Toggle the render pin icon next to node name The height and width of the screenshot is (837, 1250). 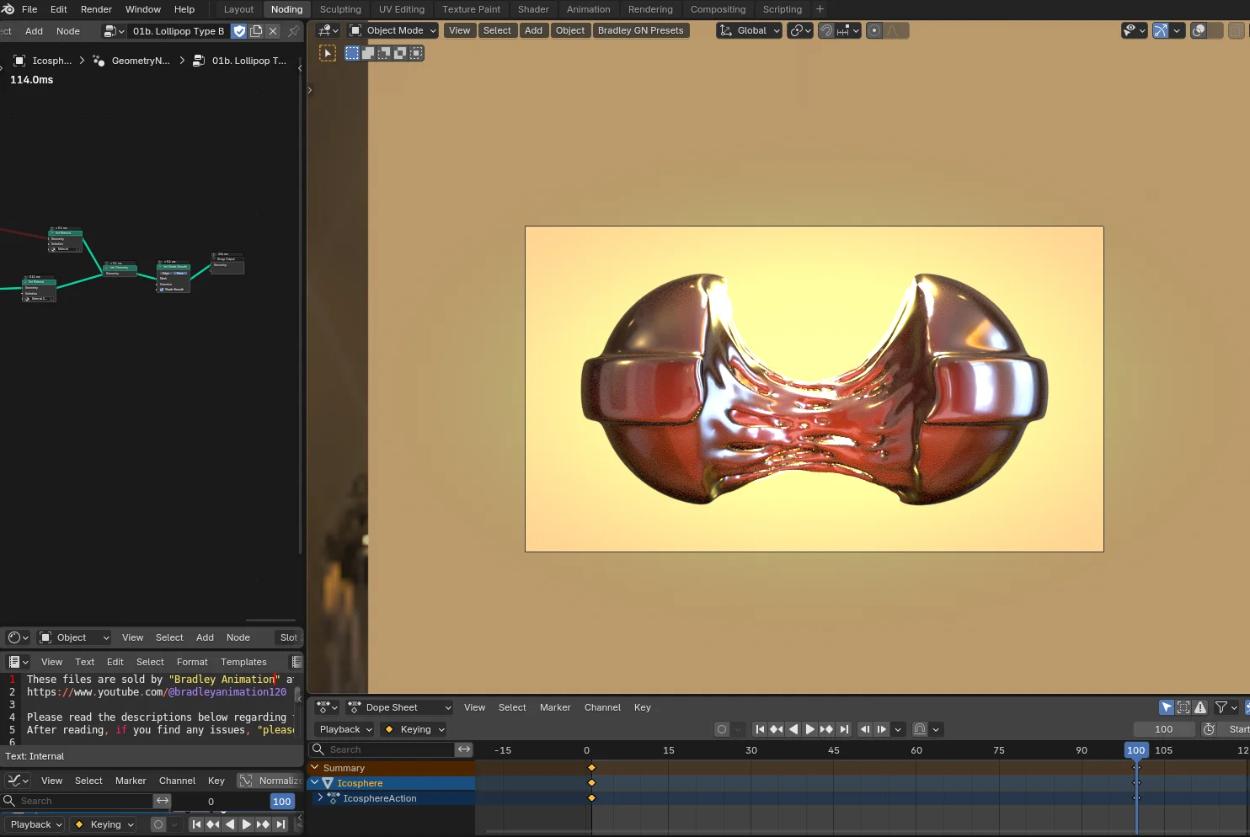click(292, 30)
